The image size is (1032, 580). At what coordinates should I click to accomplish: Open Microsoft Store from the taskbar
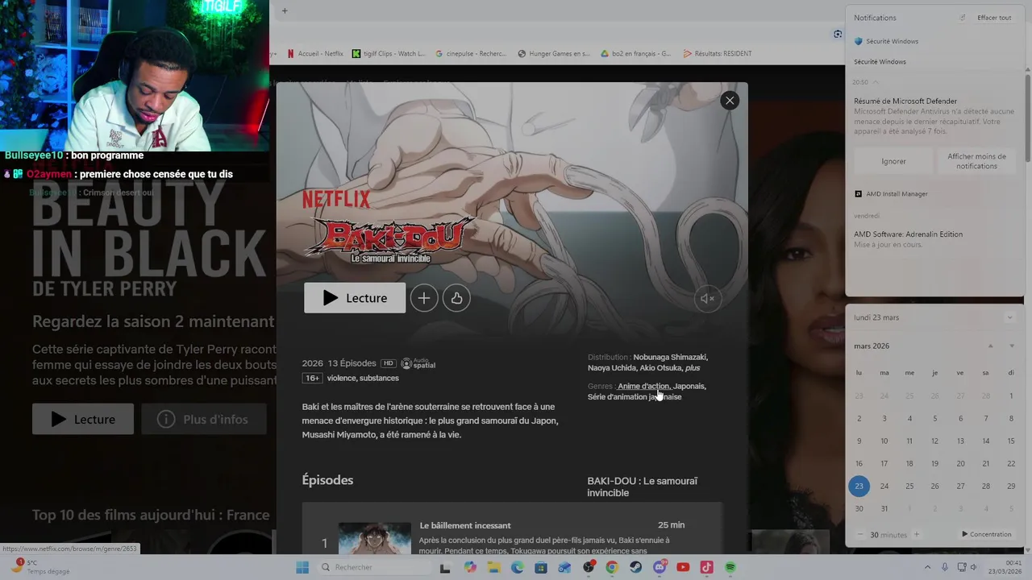[x=540, y=567]
